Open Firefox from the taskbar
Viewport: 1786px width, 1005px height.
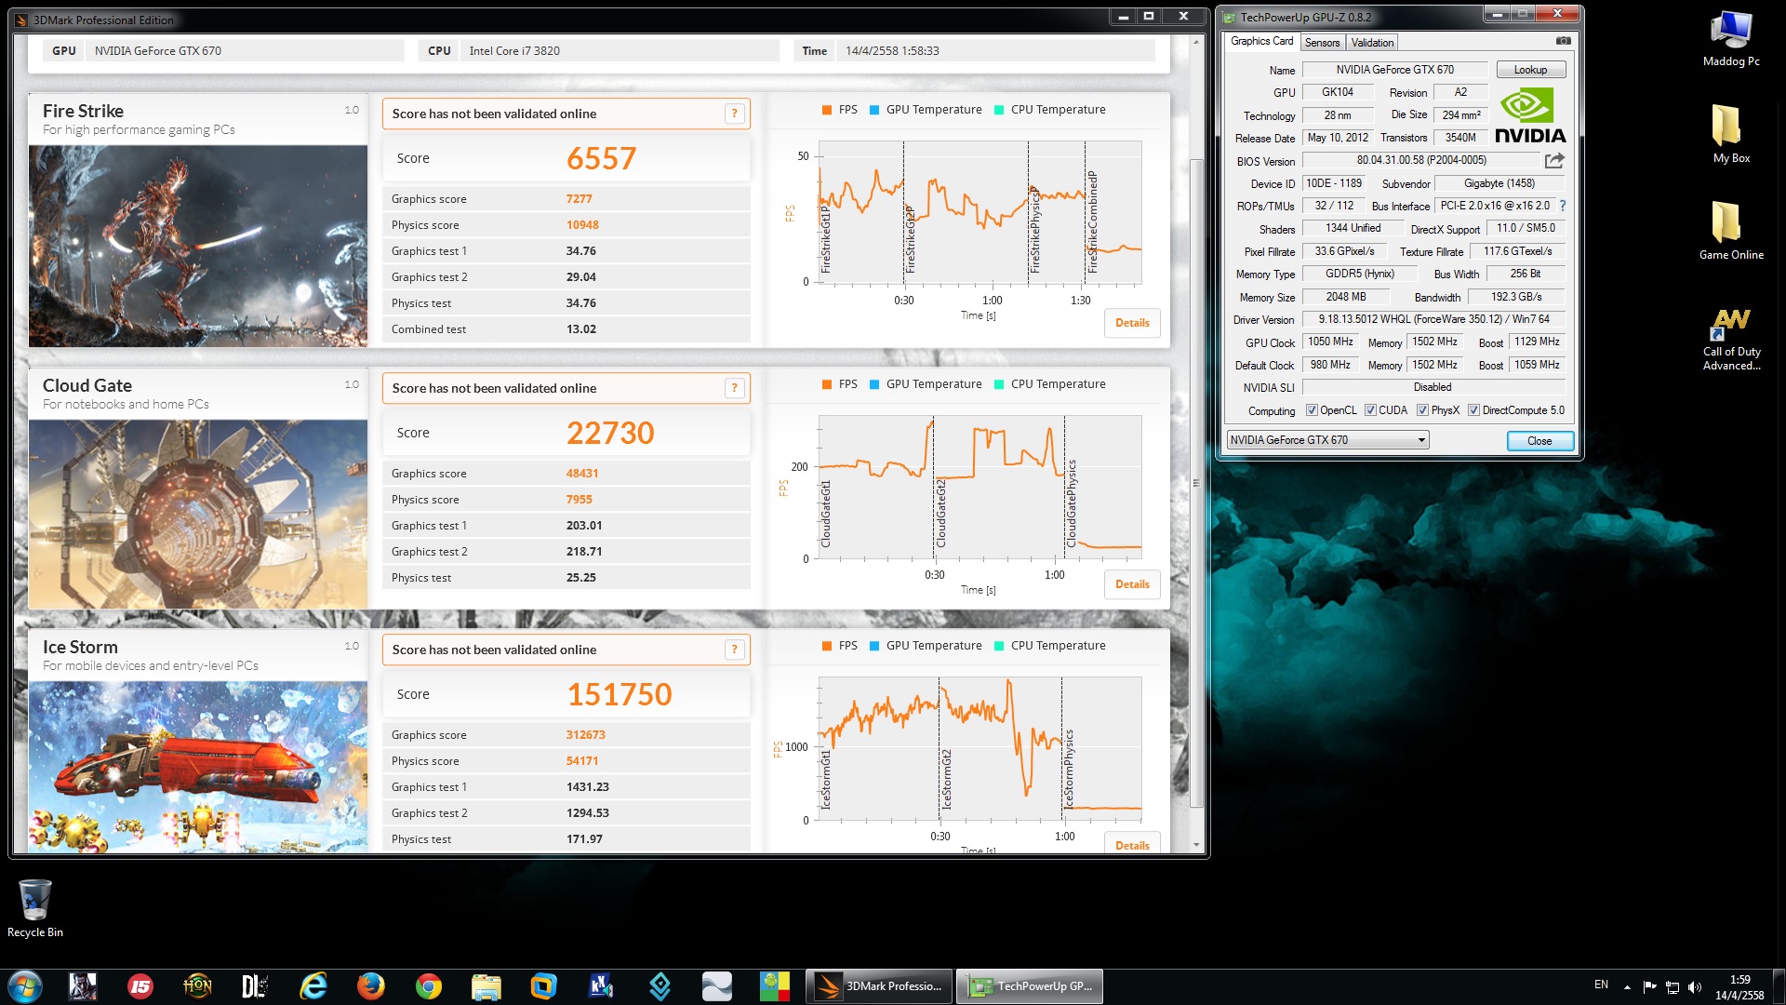pyautogui.click(x=370, y=985)
